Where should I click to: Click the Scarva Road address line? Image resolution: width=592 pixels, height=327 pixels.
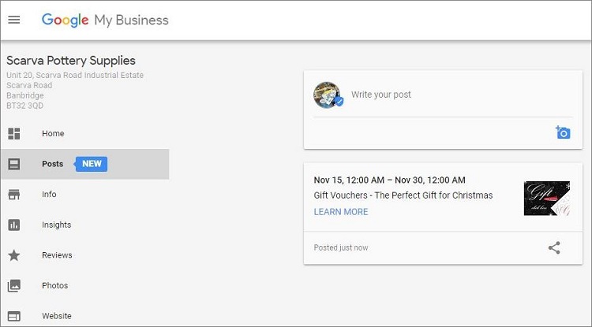click(29, 85)
